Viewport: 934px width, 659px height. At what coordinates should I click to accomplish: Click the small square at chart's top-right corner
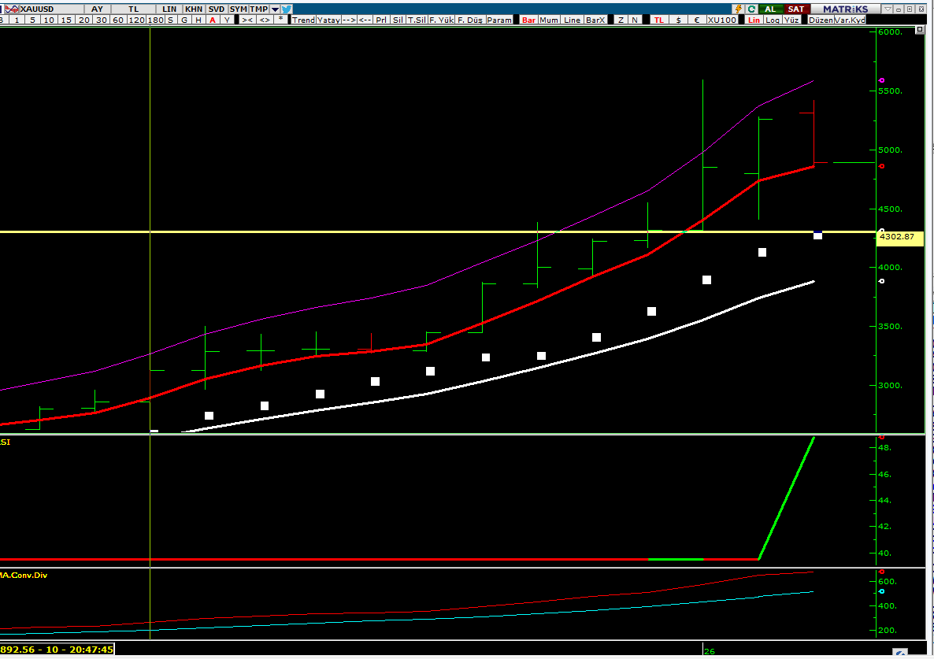click(920, 29)
